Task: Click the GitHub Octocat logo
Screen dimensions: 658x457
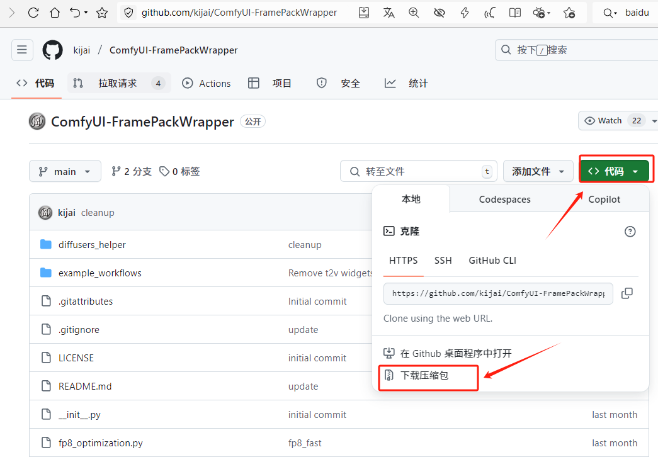Action: pyautogui.click(x=52, y=50)
